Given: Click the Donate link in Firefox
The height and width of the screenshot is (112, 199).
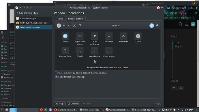Looking at the screenshot, I should tap(186, 18).
